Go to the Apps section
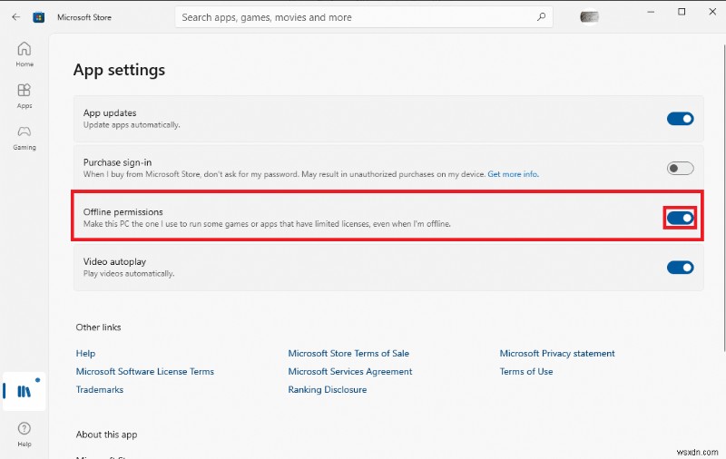The height and width of the screenshot is (459, 726). click(25, 95)
